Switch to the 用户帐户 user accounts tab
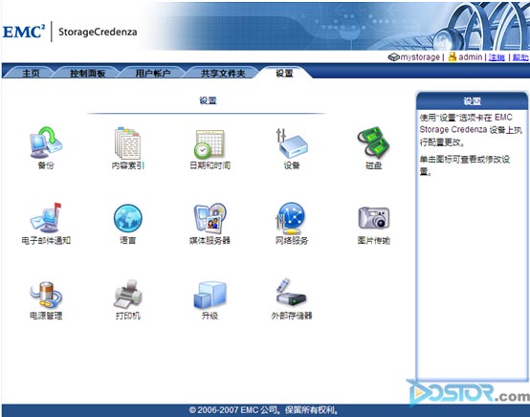The width and height of the screenshot is (530, 417). pyautogui.click(x=153, y=73)
